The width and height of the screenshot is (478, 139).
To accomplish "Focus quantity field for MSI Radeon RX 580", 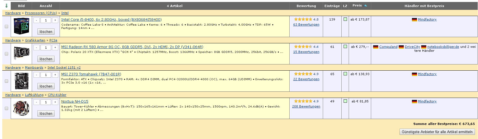I will [x=46, y=48].
